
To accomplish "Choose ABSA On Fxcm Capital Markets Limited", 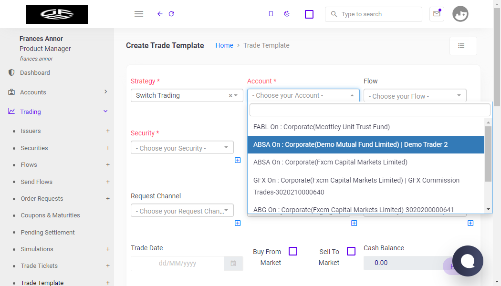I will pos(366,162).
